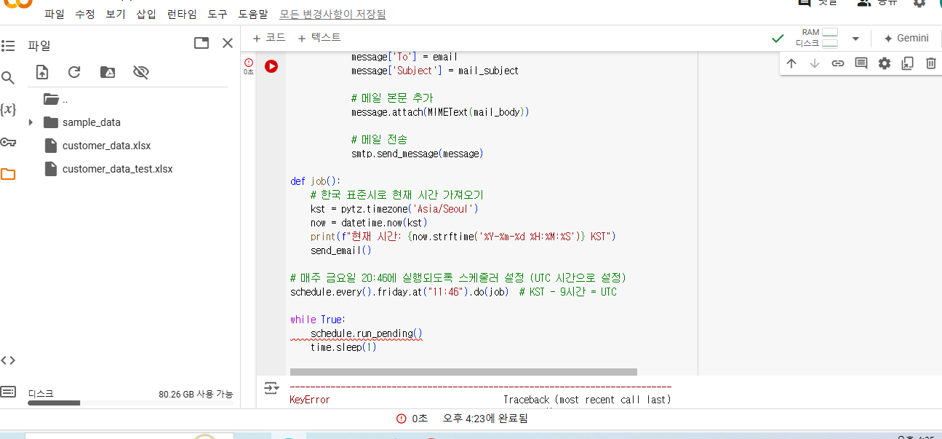
Task: Click the Traceback (most recent call last) text
Action: coord(587,400)
